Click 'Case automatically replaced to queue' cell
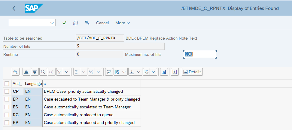The width and height of the screenshot is (292, 130). pos(92,115)
